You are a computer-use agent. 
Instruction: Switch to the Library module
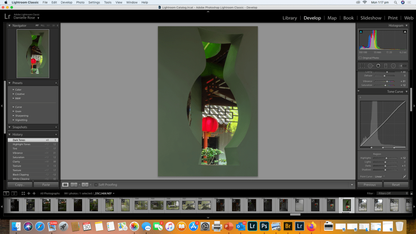[290, 18]
